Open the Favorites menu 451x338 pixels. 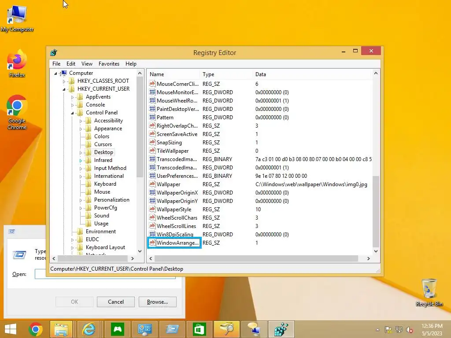[x=109, y=64]
